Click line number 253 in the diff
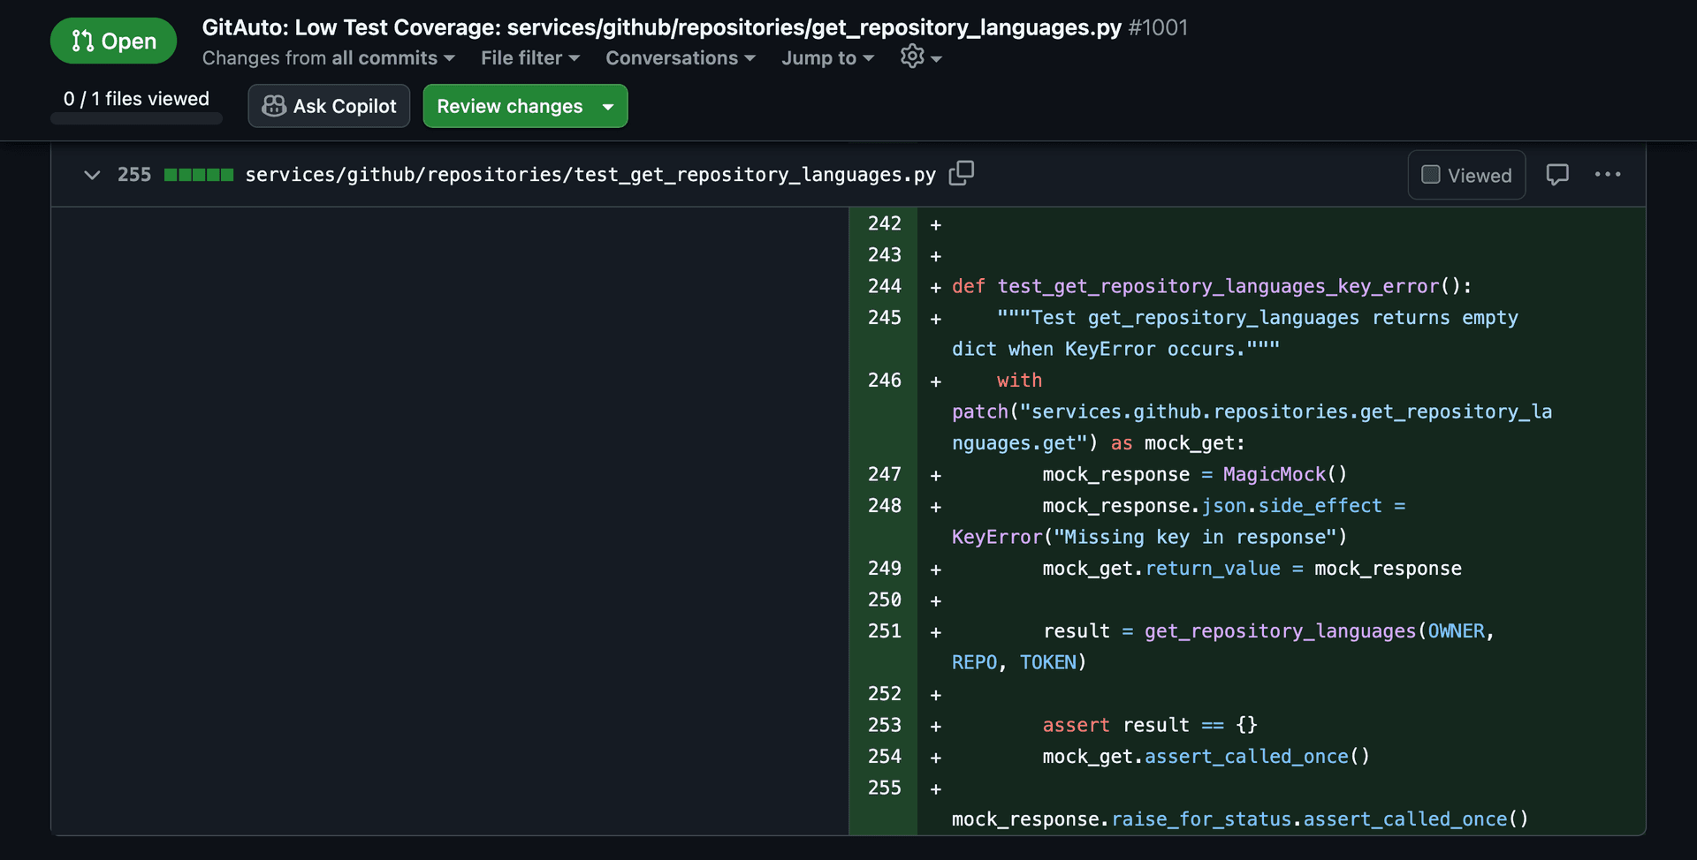The width and height of the screenshot is (1697, 860). 884,725
